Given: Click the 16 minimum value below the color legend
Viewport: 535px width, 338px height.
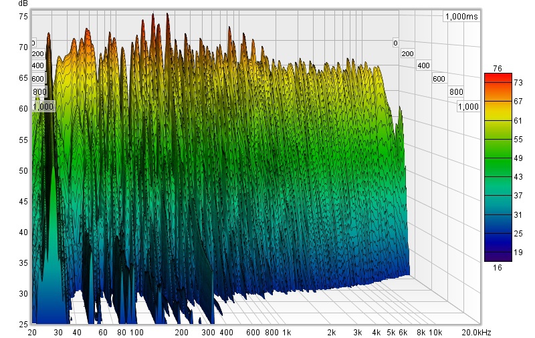Looking at the screenshot, I should click(497, 267).
